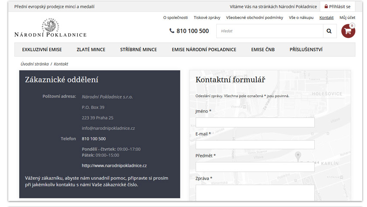Click the P.O. Box 39 address line

[x=93, y=107]
